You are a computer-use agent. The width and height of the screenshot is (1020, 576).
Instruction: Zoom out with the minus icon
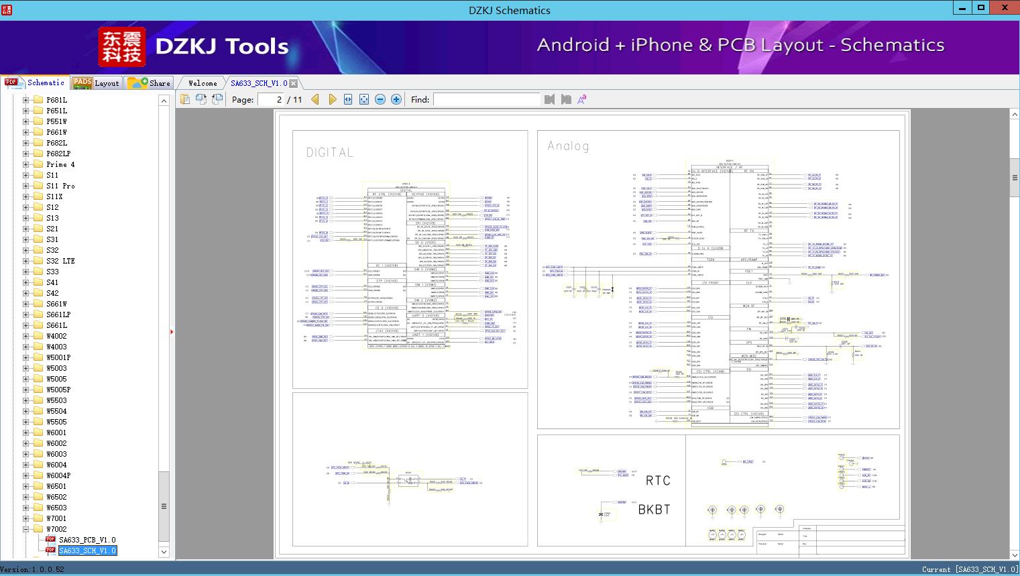pos(380,99)
